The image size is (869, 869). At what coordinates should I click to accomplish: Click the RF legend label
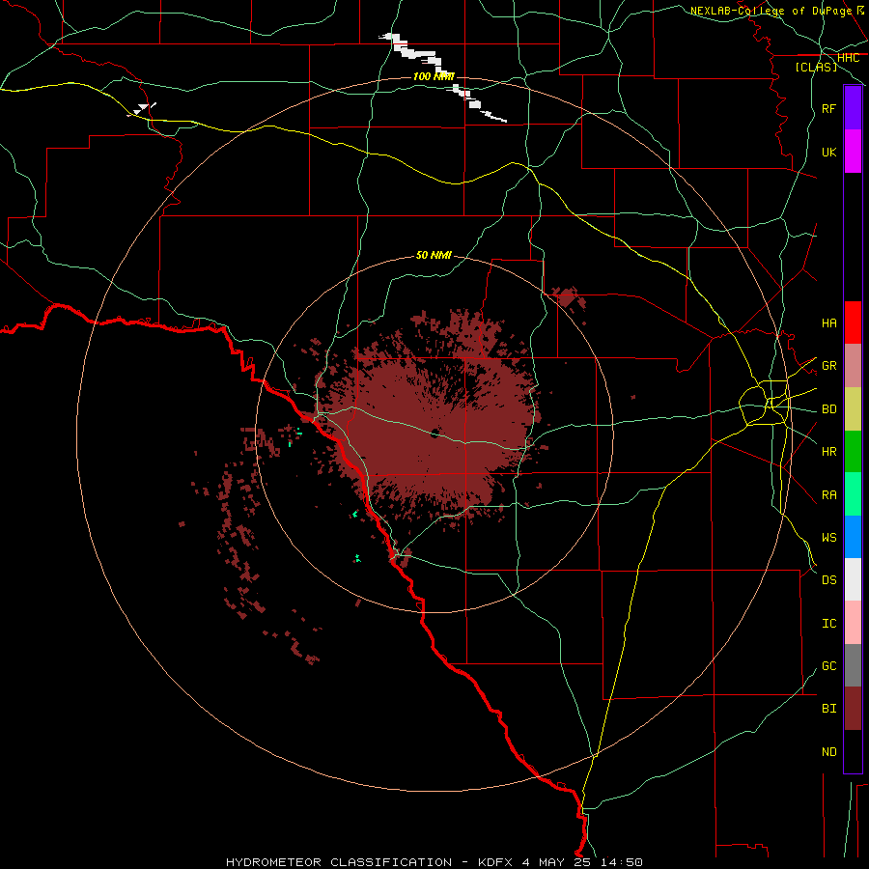828,108
